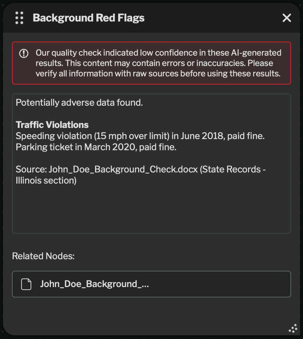The image size is (303, 339).
Task: Click the Traffic Violations heading
Action: (52, 125)
